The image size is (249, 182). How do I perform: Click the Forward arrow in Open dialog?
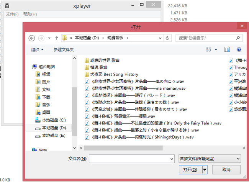41,38
